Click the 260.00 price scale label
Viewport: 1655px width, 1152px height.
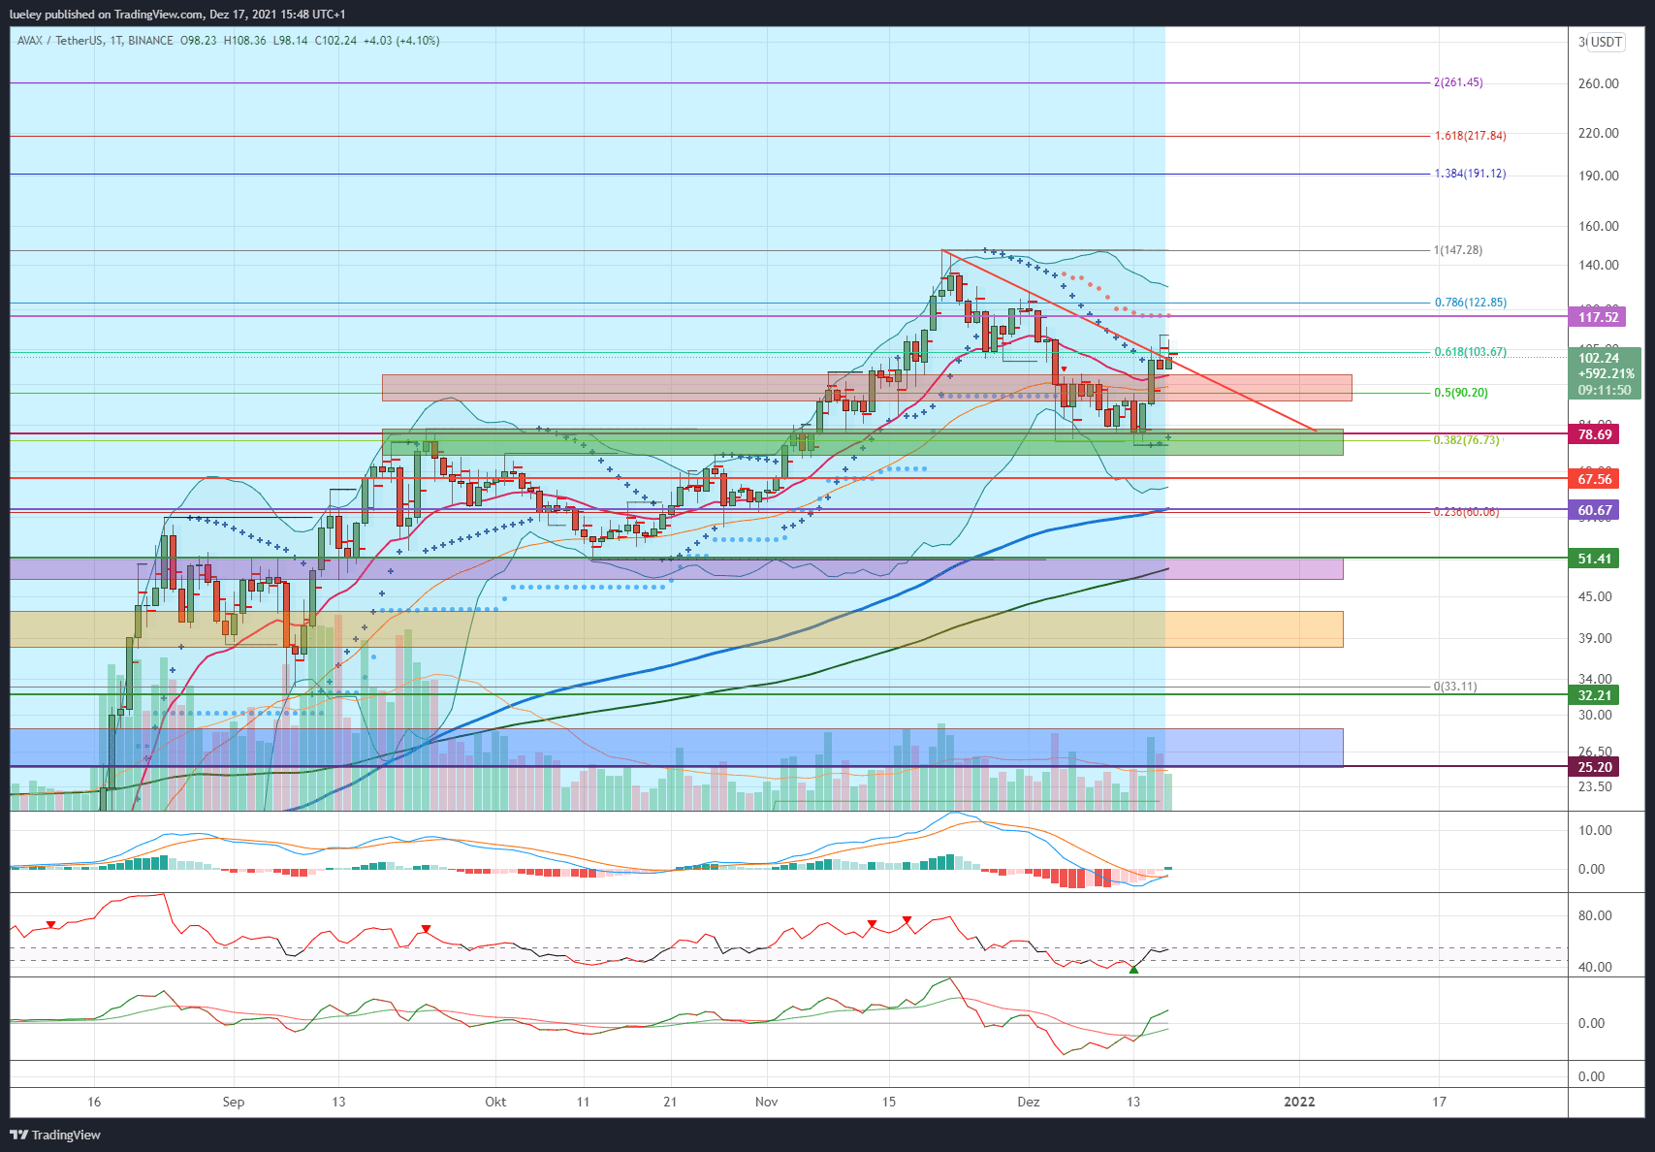click(1598, 83)
